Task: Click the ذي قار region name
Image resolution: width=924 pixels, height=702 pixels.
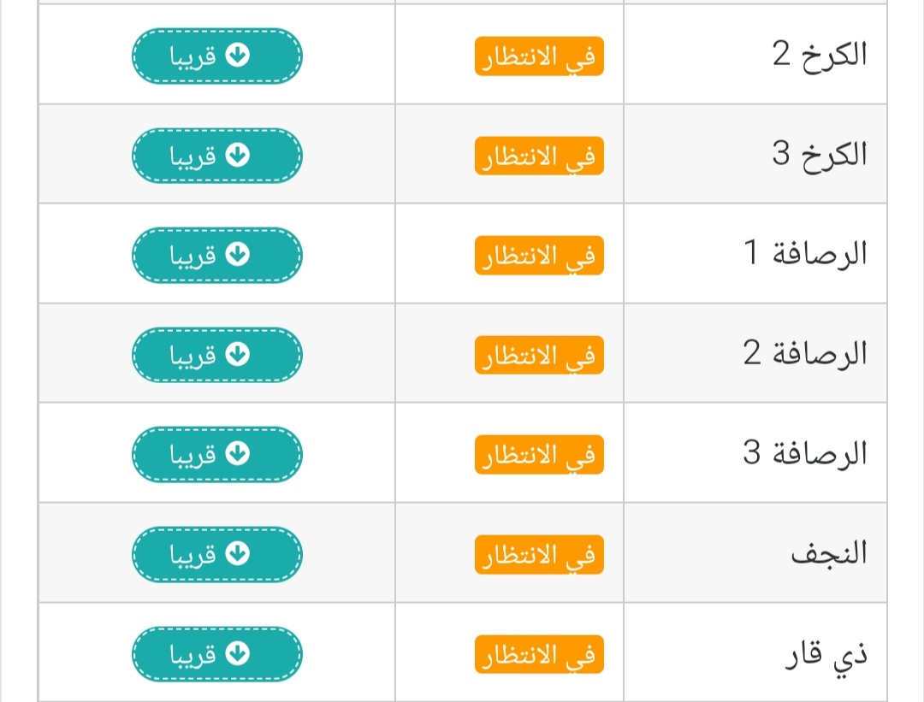Action: click(x=825, y=653)
